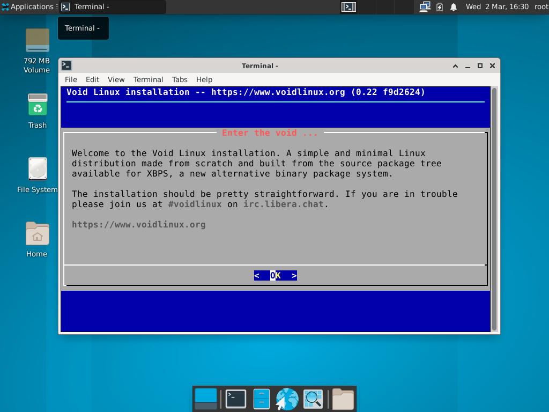Click the irc.libera.chat text in the dialog
The width and height of the screenshot is (549, 412).
click(x=284, y=204)
